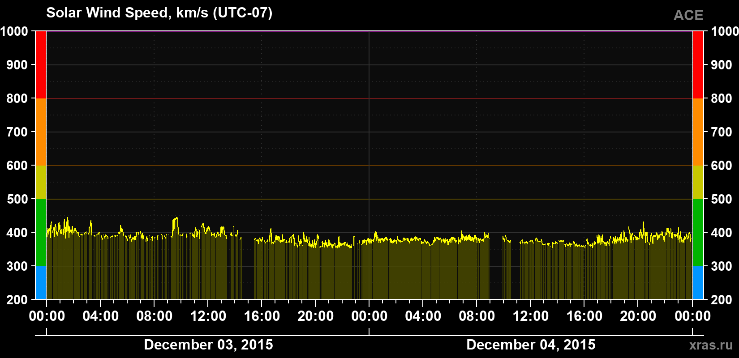
Task: Click the blue segment on left color scale
Action: click(41, 283)
